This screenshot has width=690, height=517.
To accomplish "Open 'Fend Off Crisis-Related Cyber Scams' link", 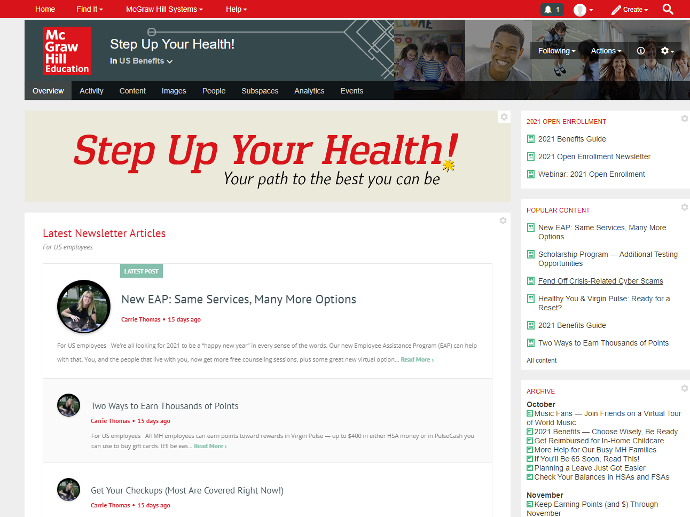I will tap(601, 281).
